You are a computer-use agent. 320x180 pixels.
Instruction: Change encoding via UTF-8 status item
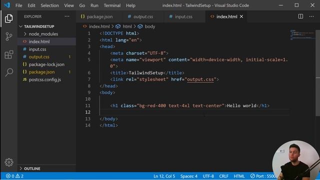pyautogui.click(x=208, y=176)
